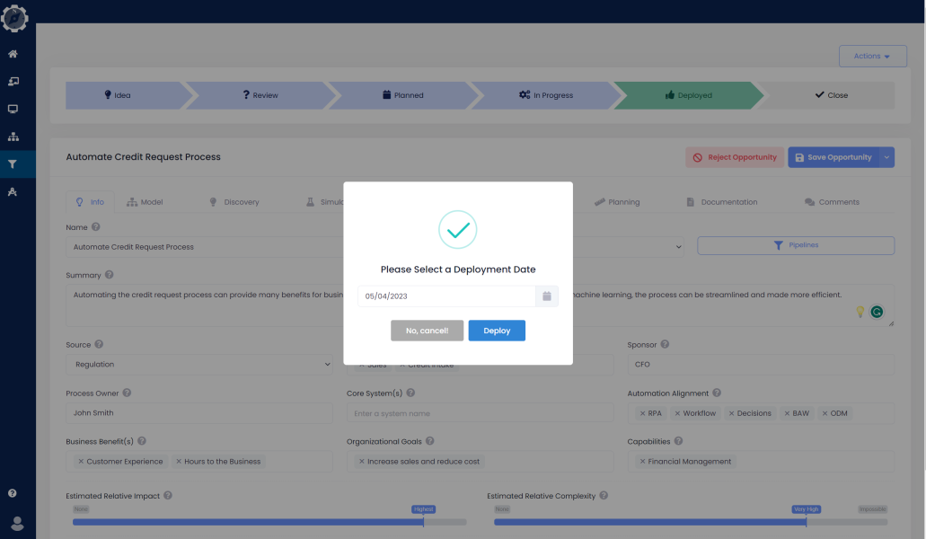Click the Deploy button in the dialog
Image resolution: width=926 pixels, height=539 pixels.
[497, 331]
